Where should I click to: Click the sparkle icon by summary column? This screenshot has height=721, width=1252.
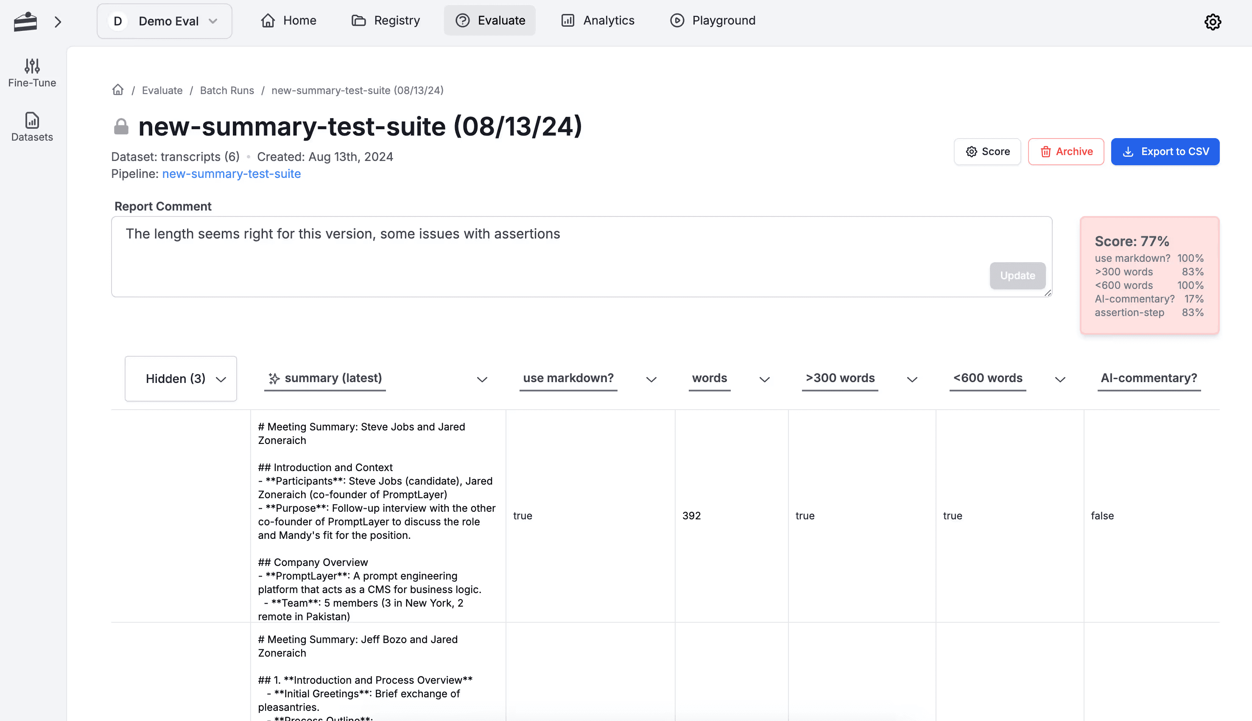point(274,378)
